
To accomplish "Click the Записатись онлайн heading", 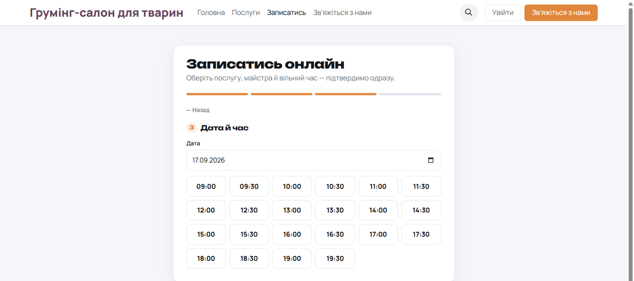I will tap(265, 64).
